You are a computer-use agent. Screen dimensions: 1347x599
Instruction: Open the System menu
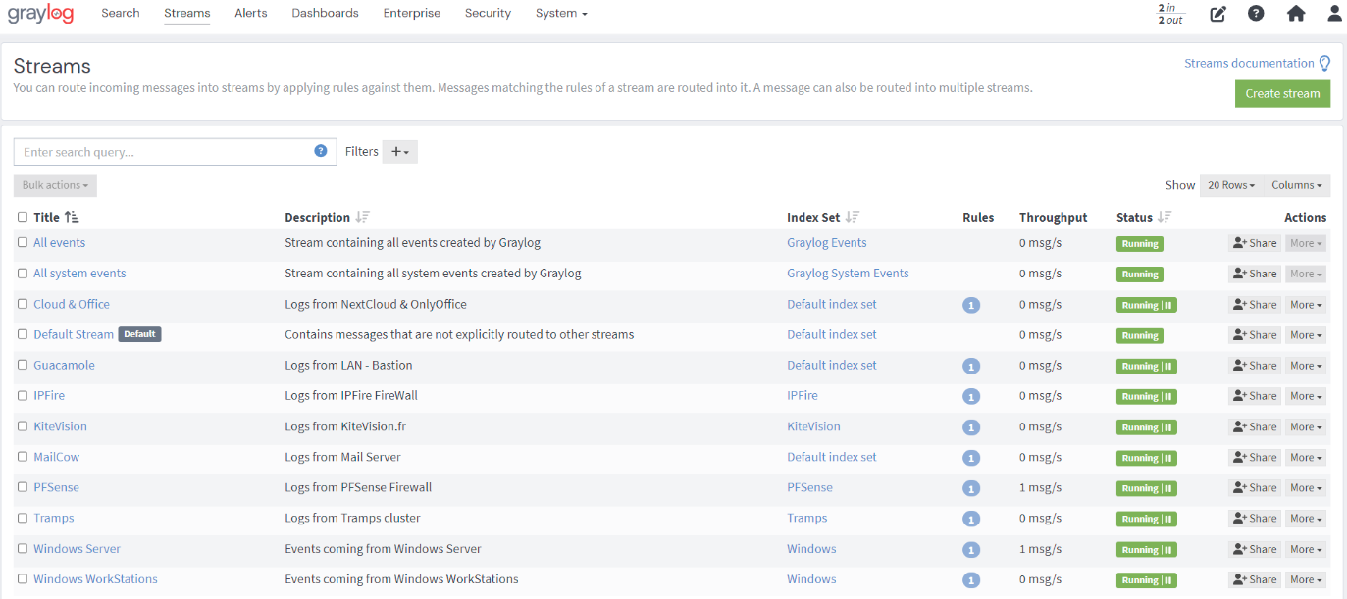[x=561, y=14]
